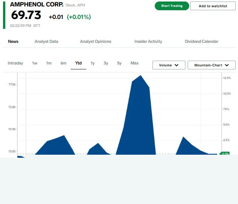Click the (+0.01%) percent change
238x204 pixels.
(79, 17)
